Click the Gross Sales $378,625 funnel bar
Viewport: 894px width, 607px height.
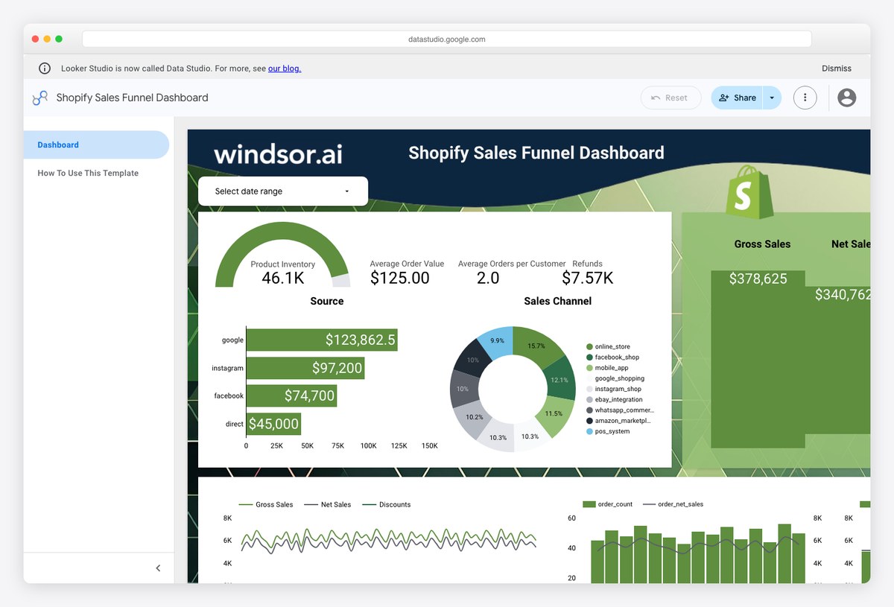(x=758, y=359)
